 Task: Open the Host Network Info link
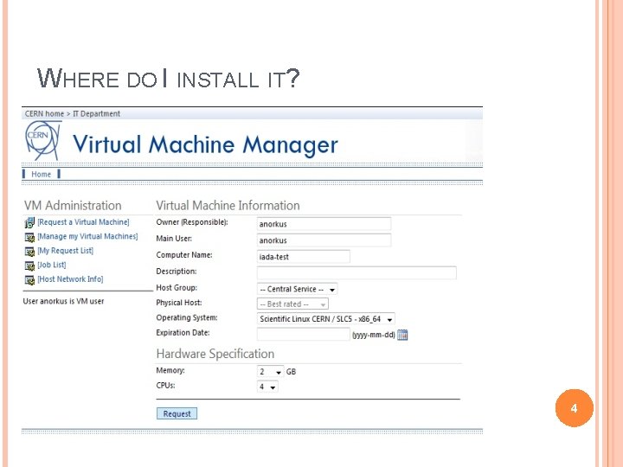click(70, 279)
